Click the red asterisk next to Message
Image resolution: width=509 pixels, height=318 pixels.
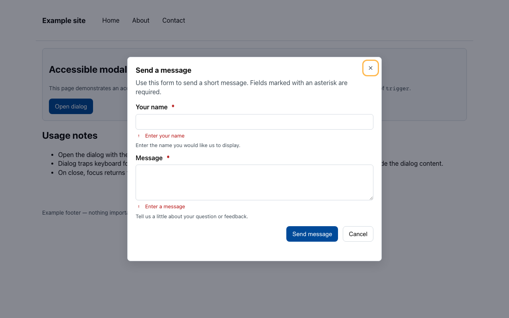point(168,157)
